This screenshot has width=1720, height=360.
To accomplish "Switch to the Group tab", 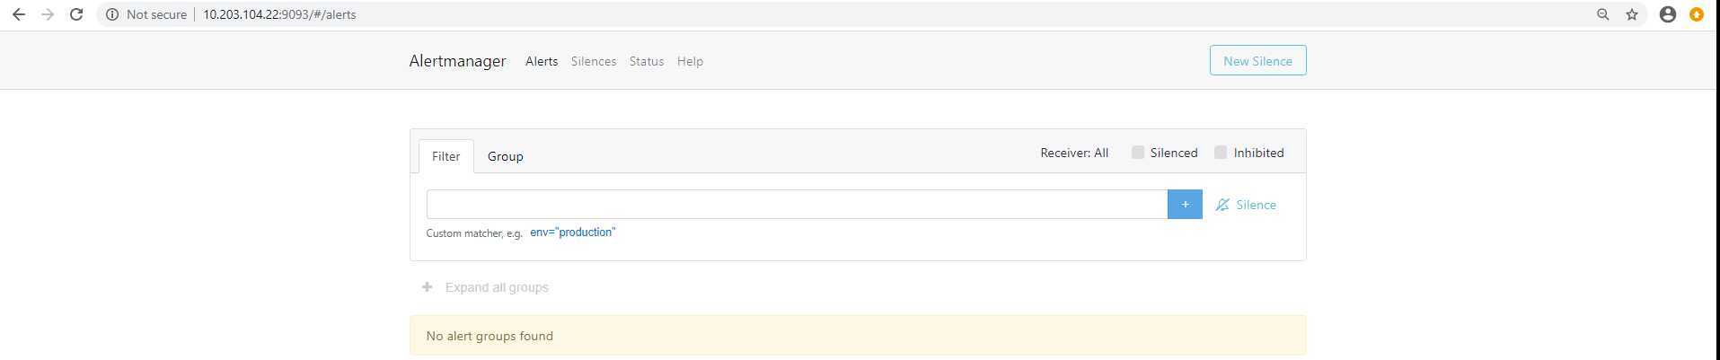I will coord(505,156).
